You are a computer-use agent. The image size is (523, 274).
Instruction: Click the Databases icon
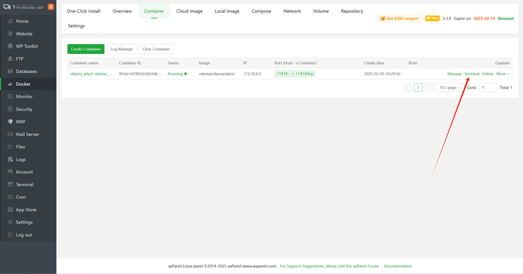pos(10,71)
